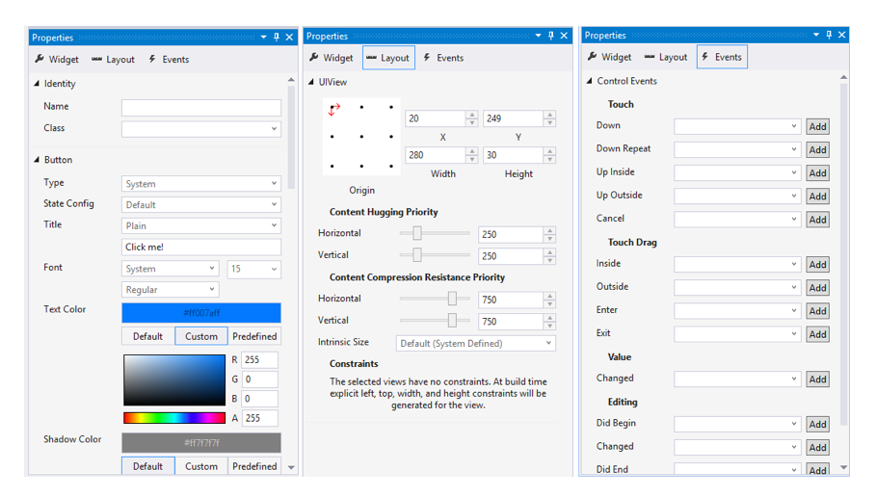
Task: Click Add button for Editing Did Begin
Action: tap(817, 424)
